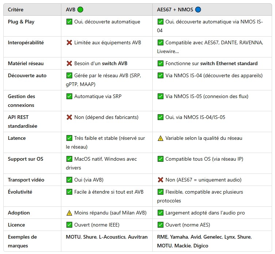Click green check beside "Très faible et stable"

(69, 138)
